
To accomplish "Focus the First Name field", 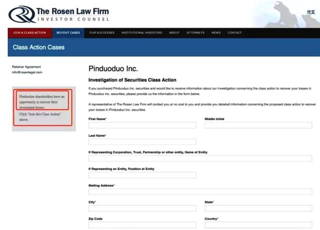I will 142,125.
